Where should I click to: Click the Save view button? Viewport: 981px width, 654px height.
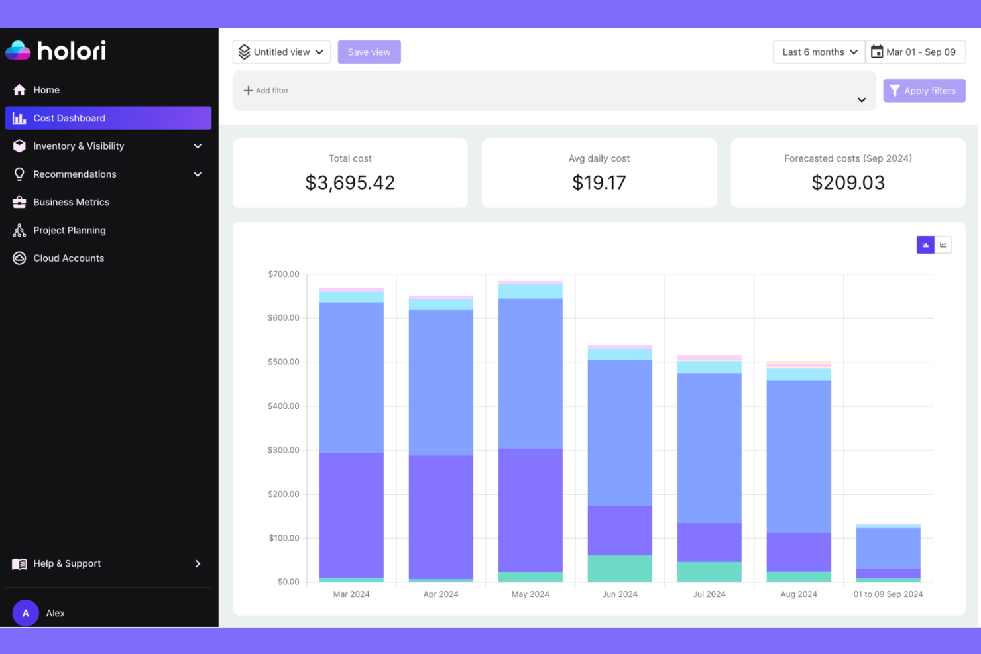pyautogui.click(x=369, y=51)
